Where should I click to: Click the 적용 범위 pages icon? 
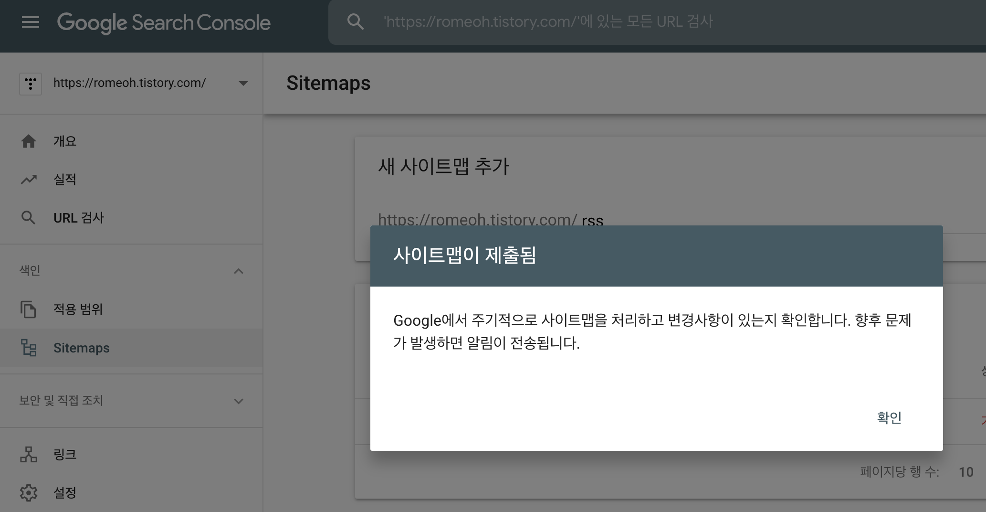29,309
